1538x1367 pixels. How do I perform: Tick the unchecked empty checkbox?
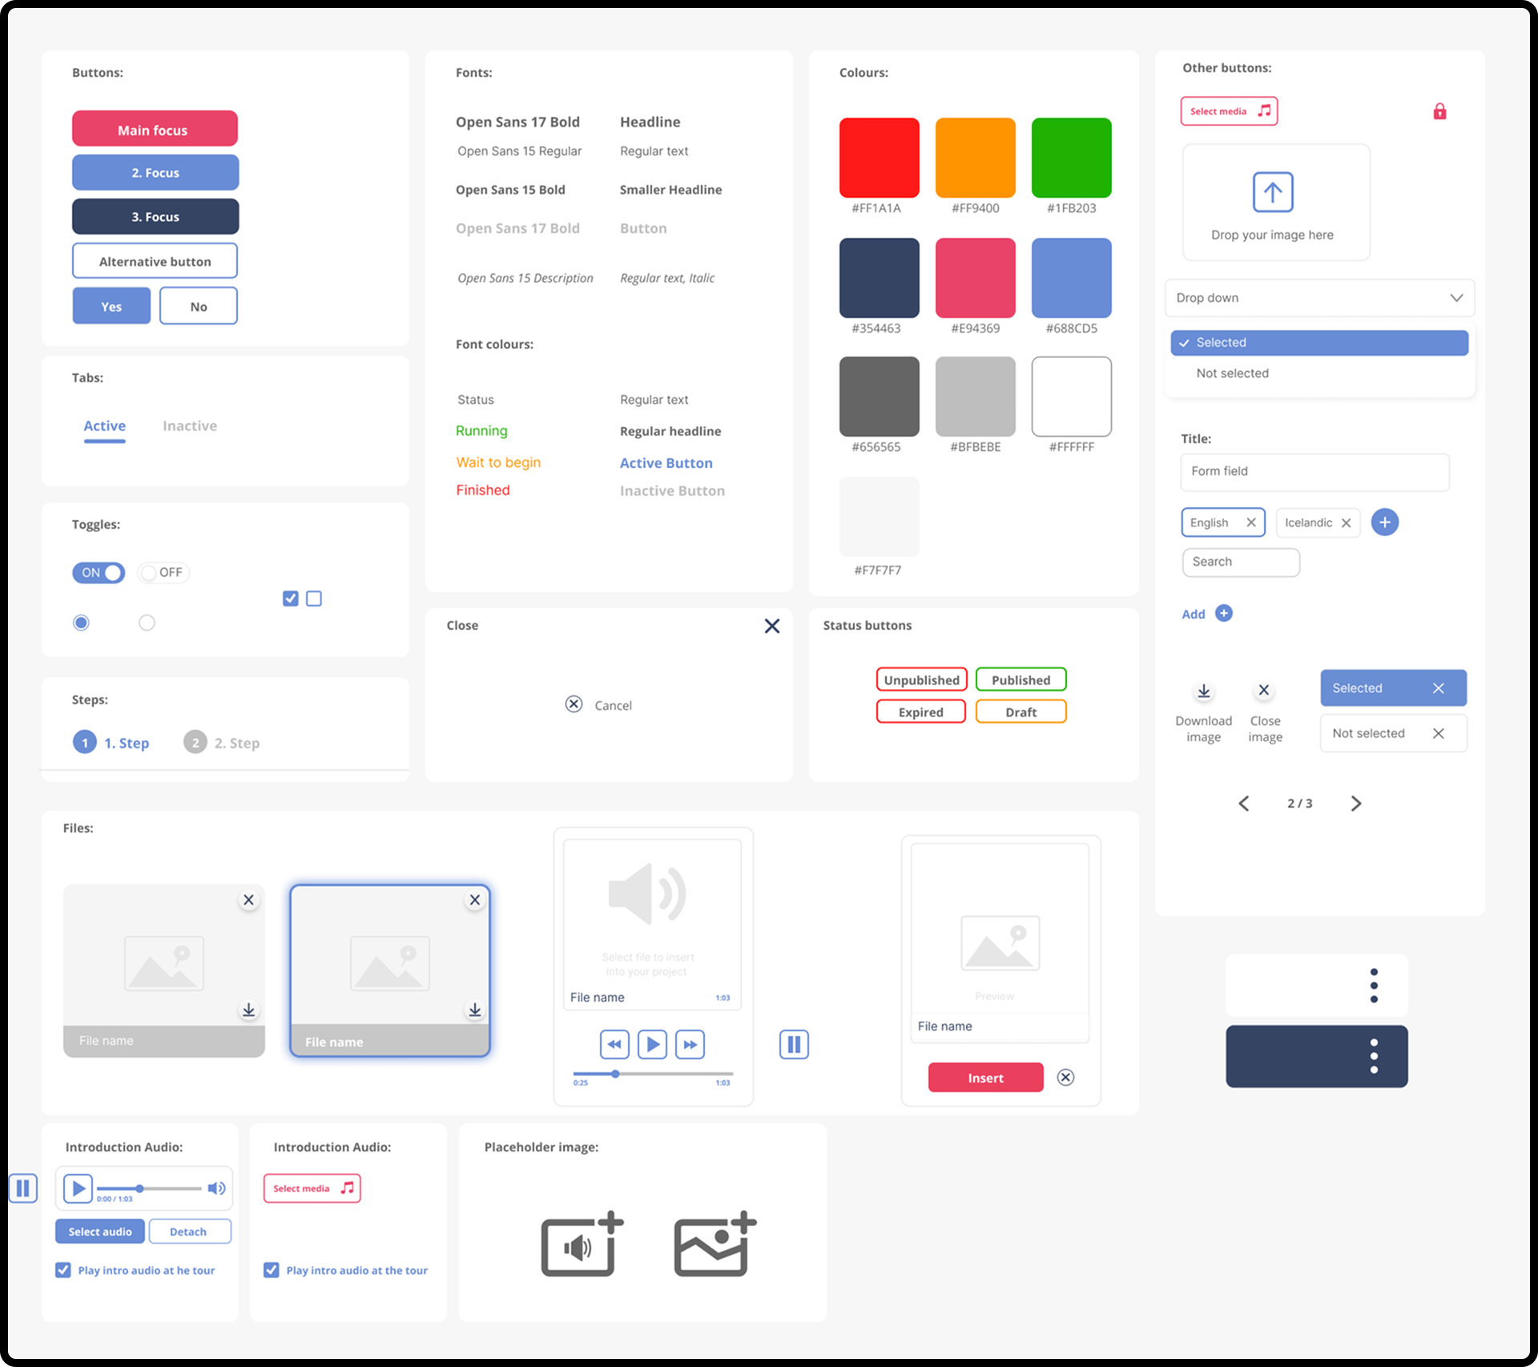tap(314, 599)
